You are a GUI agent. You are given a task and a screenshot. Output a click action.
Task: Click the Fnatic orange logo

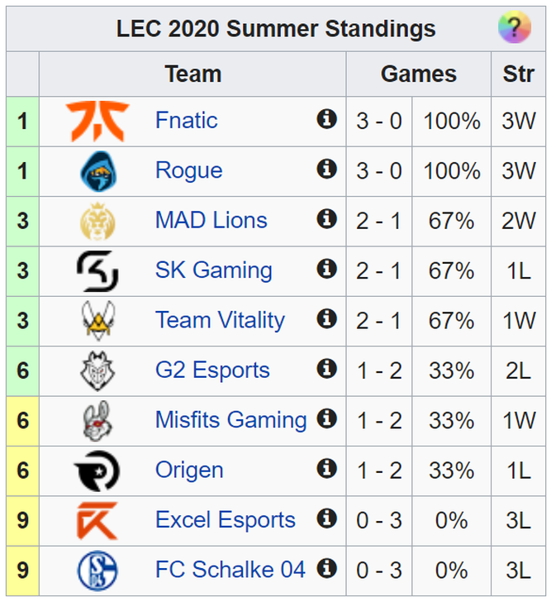pyautogui.click(x=97, y=122)
